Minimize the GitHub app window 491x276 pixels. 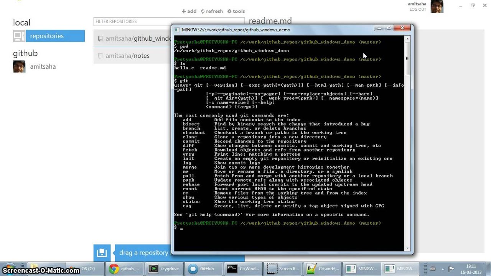461,6
